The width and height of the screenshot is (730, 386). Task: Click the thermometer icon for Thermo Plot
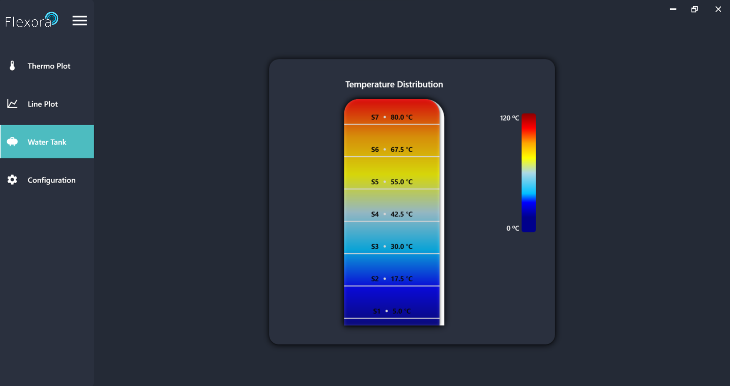pyautogui.click(x=12, y=66)
